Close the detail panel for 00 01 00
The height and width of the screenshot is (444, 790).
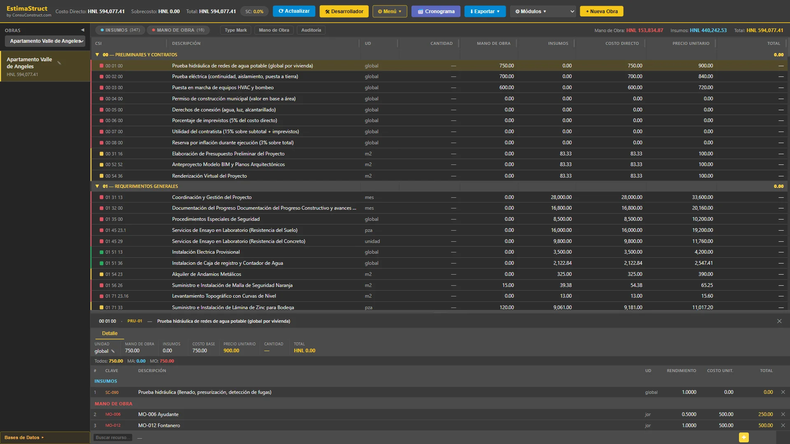point(779,321)
